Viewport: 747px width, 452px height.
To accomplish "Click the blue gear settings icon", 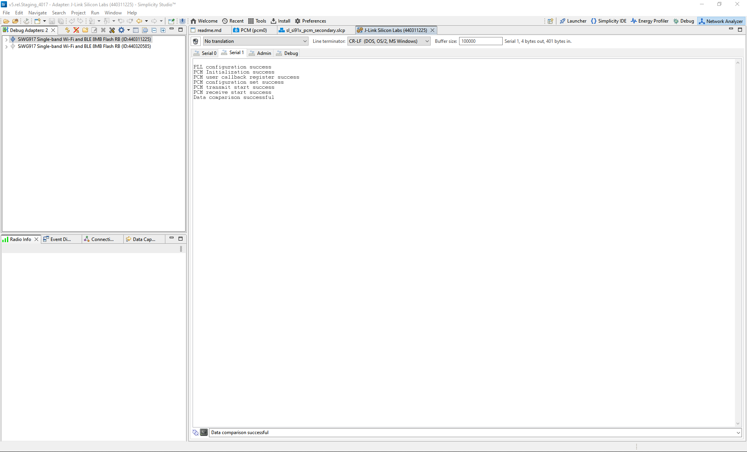I will point(121,30).
